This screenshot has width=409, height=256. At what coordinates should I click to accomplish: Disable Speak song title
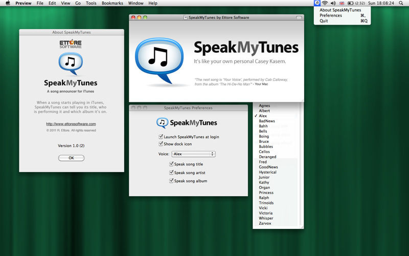(171, 164)
